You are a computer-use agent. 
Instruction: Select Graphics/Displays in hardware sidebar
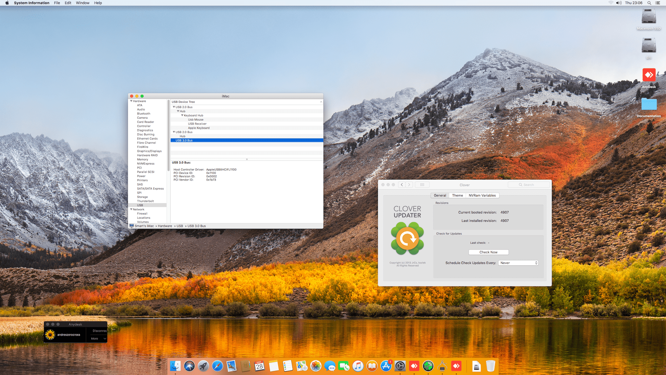point(149,151)
